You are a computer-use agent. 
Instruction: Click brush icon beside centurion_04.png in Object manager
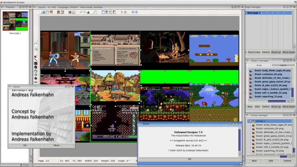point(251,74)
